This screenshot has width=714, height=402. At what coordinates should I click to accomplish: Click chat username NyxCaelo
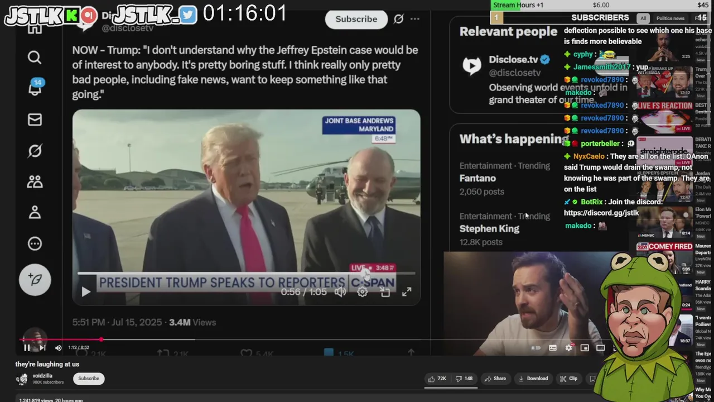point(588,157)
